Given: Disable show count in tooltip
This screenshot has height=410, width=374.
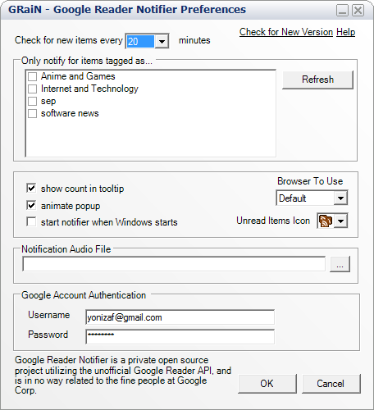Looking at the screenshot, I should pyautogui.click(x=31, y=188).
